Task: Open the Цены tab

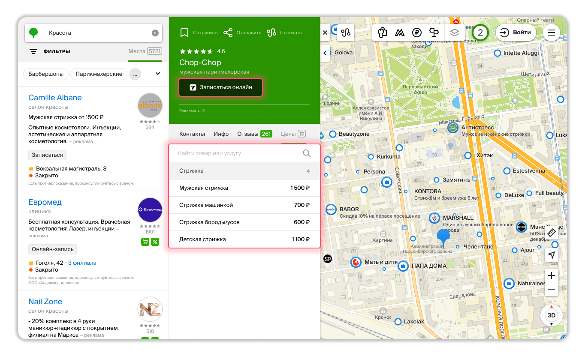Action: pyautogui.click(x=288, y=134)
